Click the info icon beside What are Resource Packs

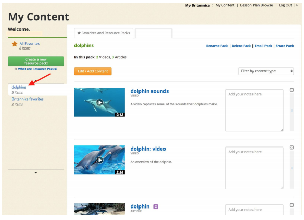click(16, 69)
